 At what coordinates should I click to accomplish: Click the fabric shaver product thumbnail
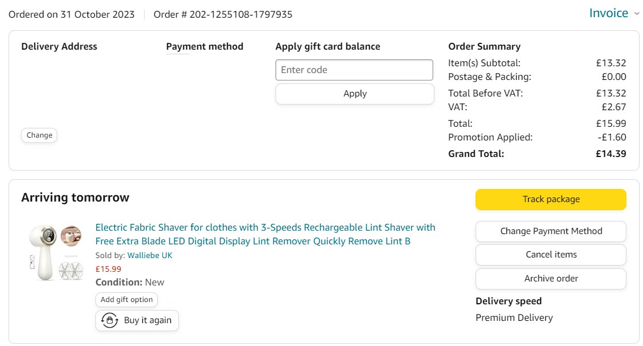(x=55, y=252)
